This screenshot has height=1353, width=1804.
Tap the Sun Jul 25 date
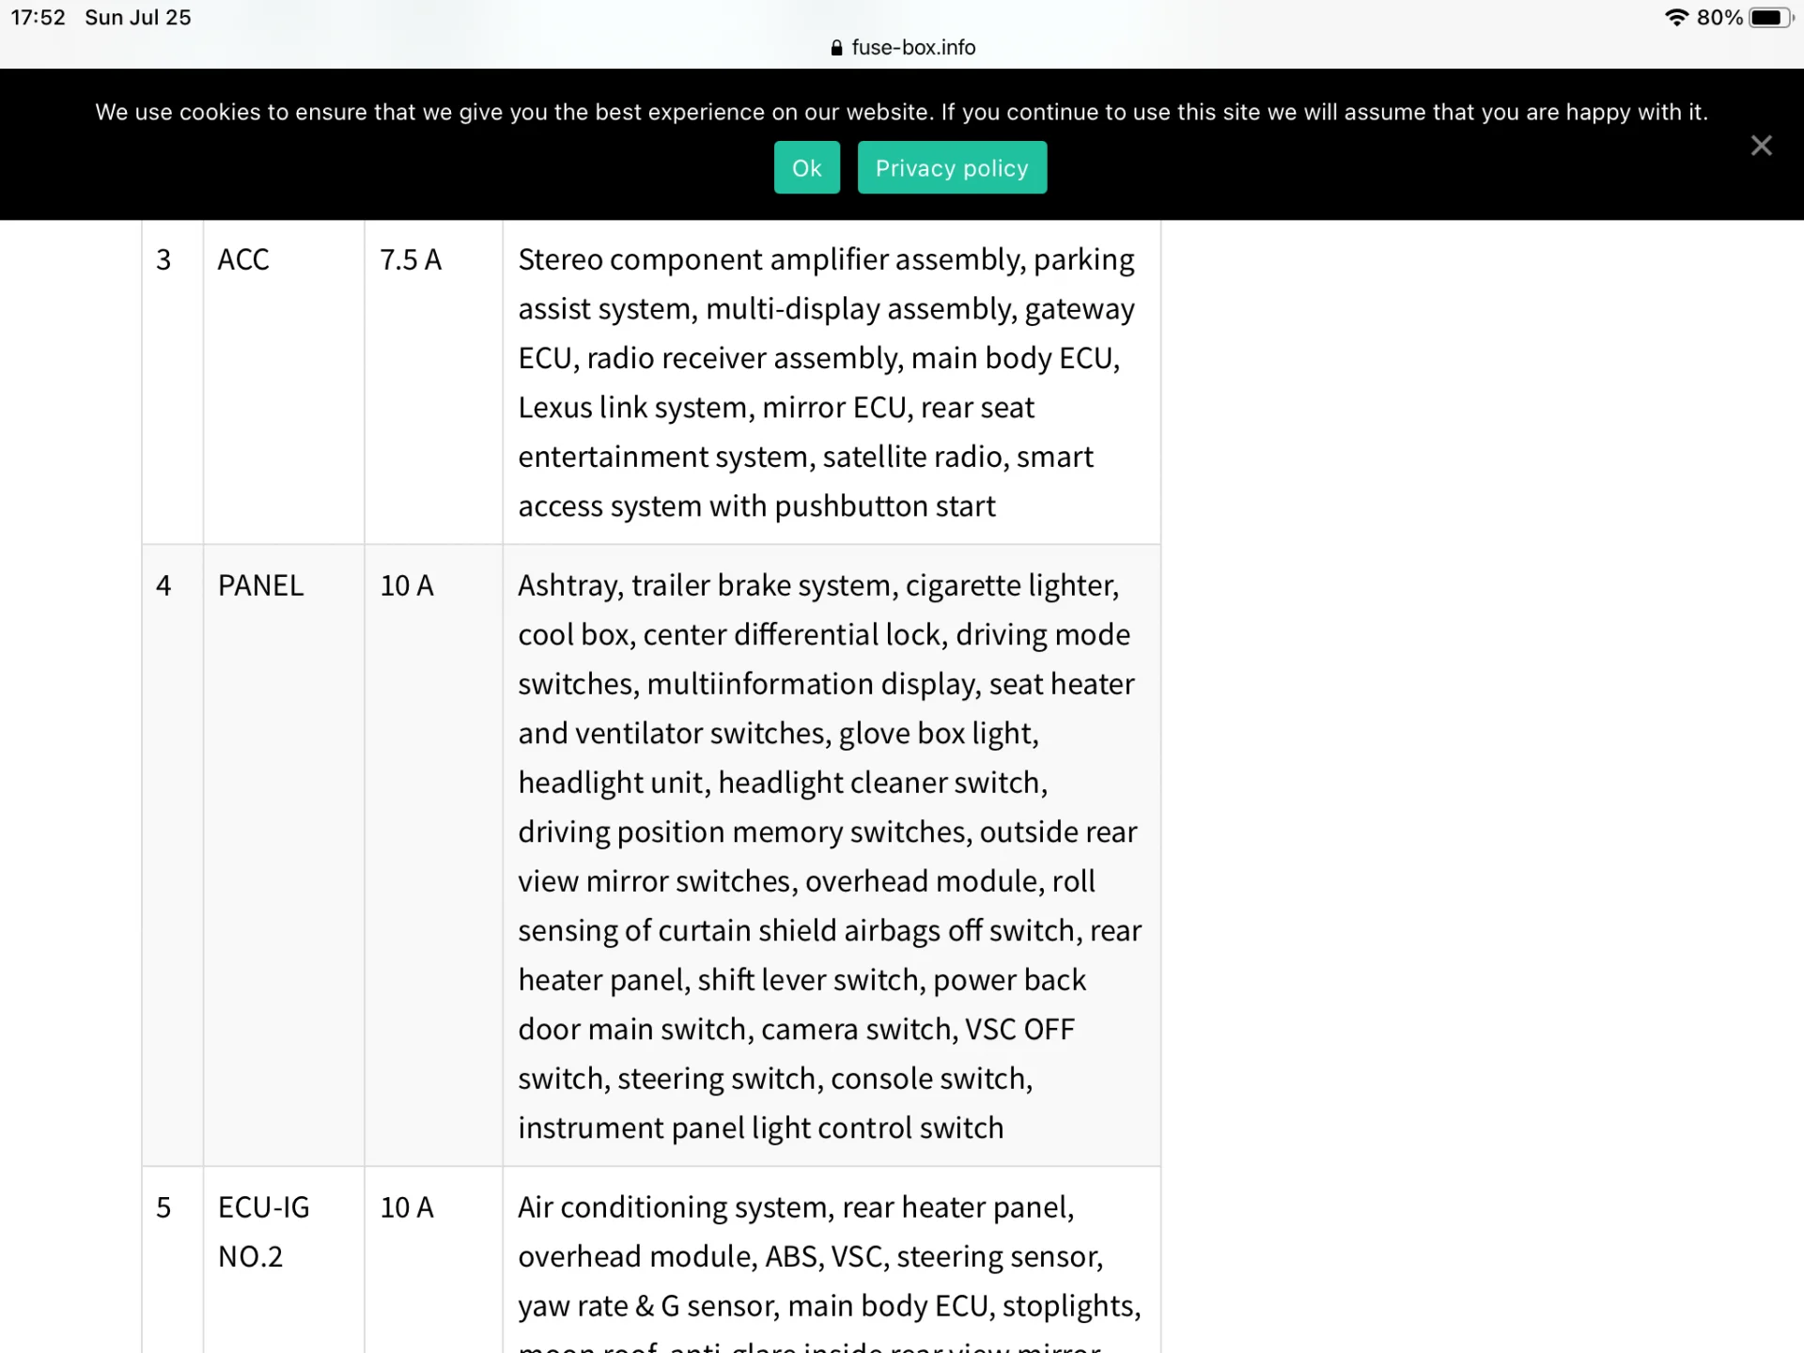click(138, 18)
